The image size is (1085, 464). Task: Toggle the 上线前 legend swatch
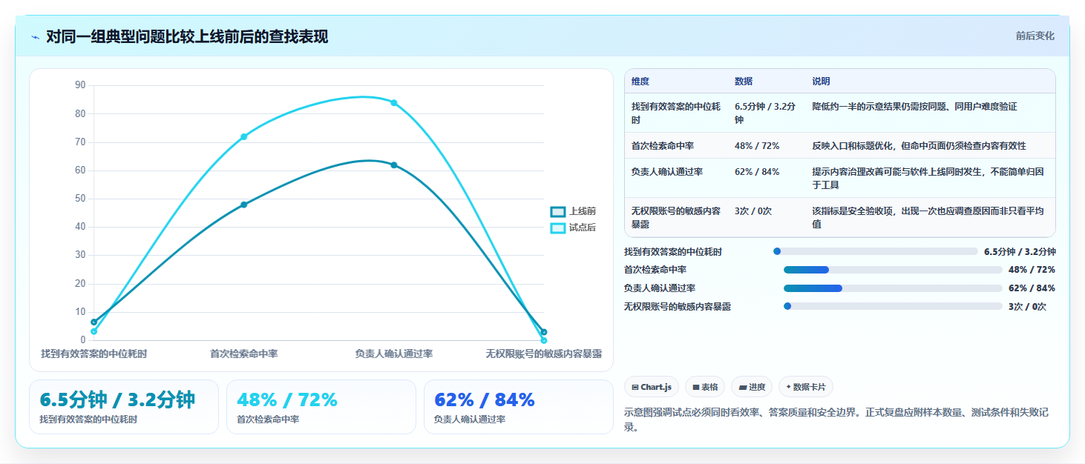point(558,211)
